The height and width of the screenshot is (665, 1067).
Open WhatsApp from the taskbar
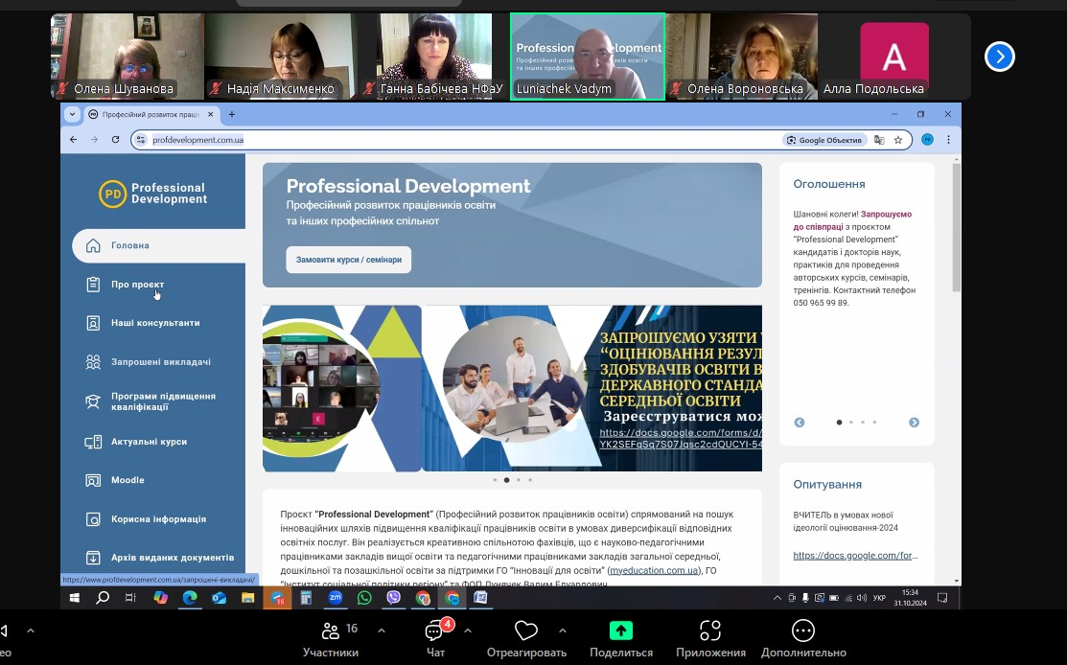point(364,598)
